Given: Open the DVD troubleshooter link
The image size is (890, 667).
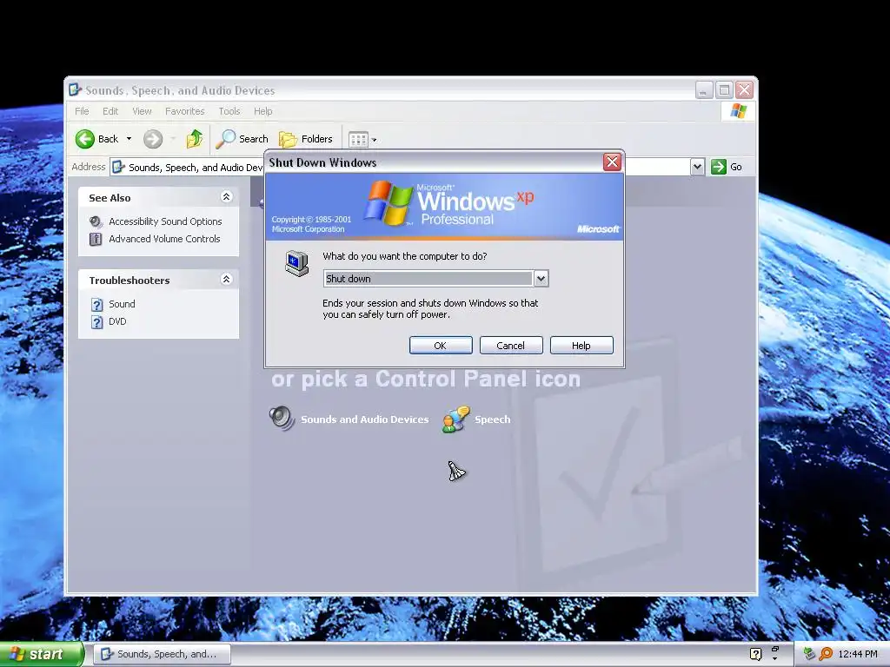Looking at the screenshot, I should [117, 321].
